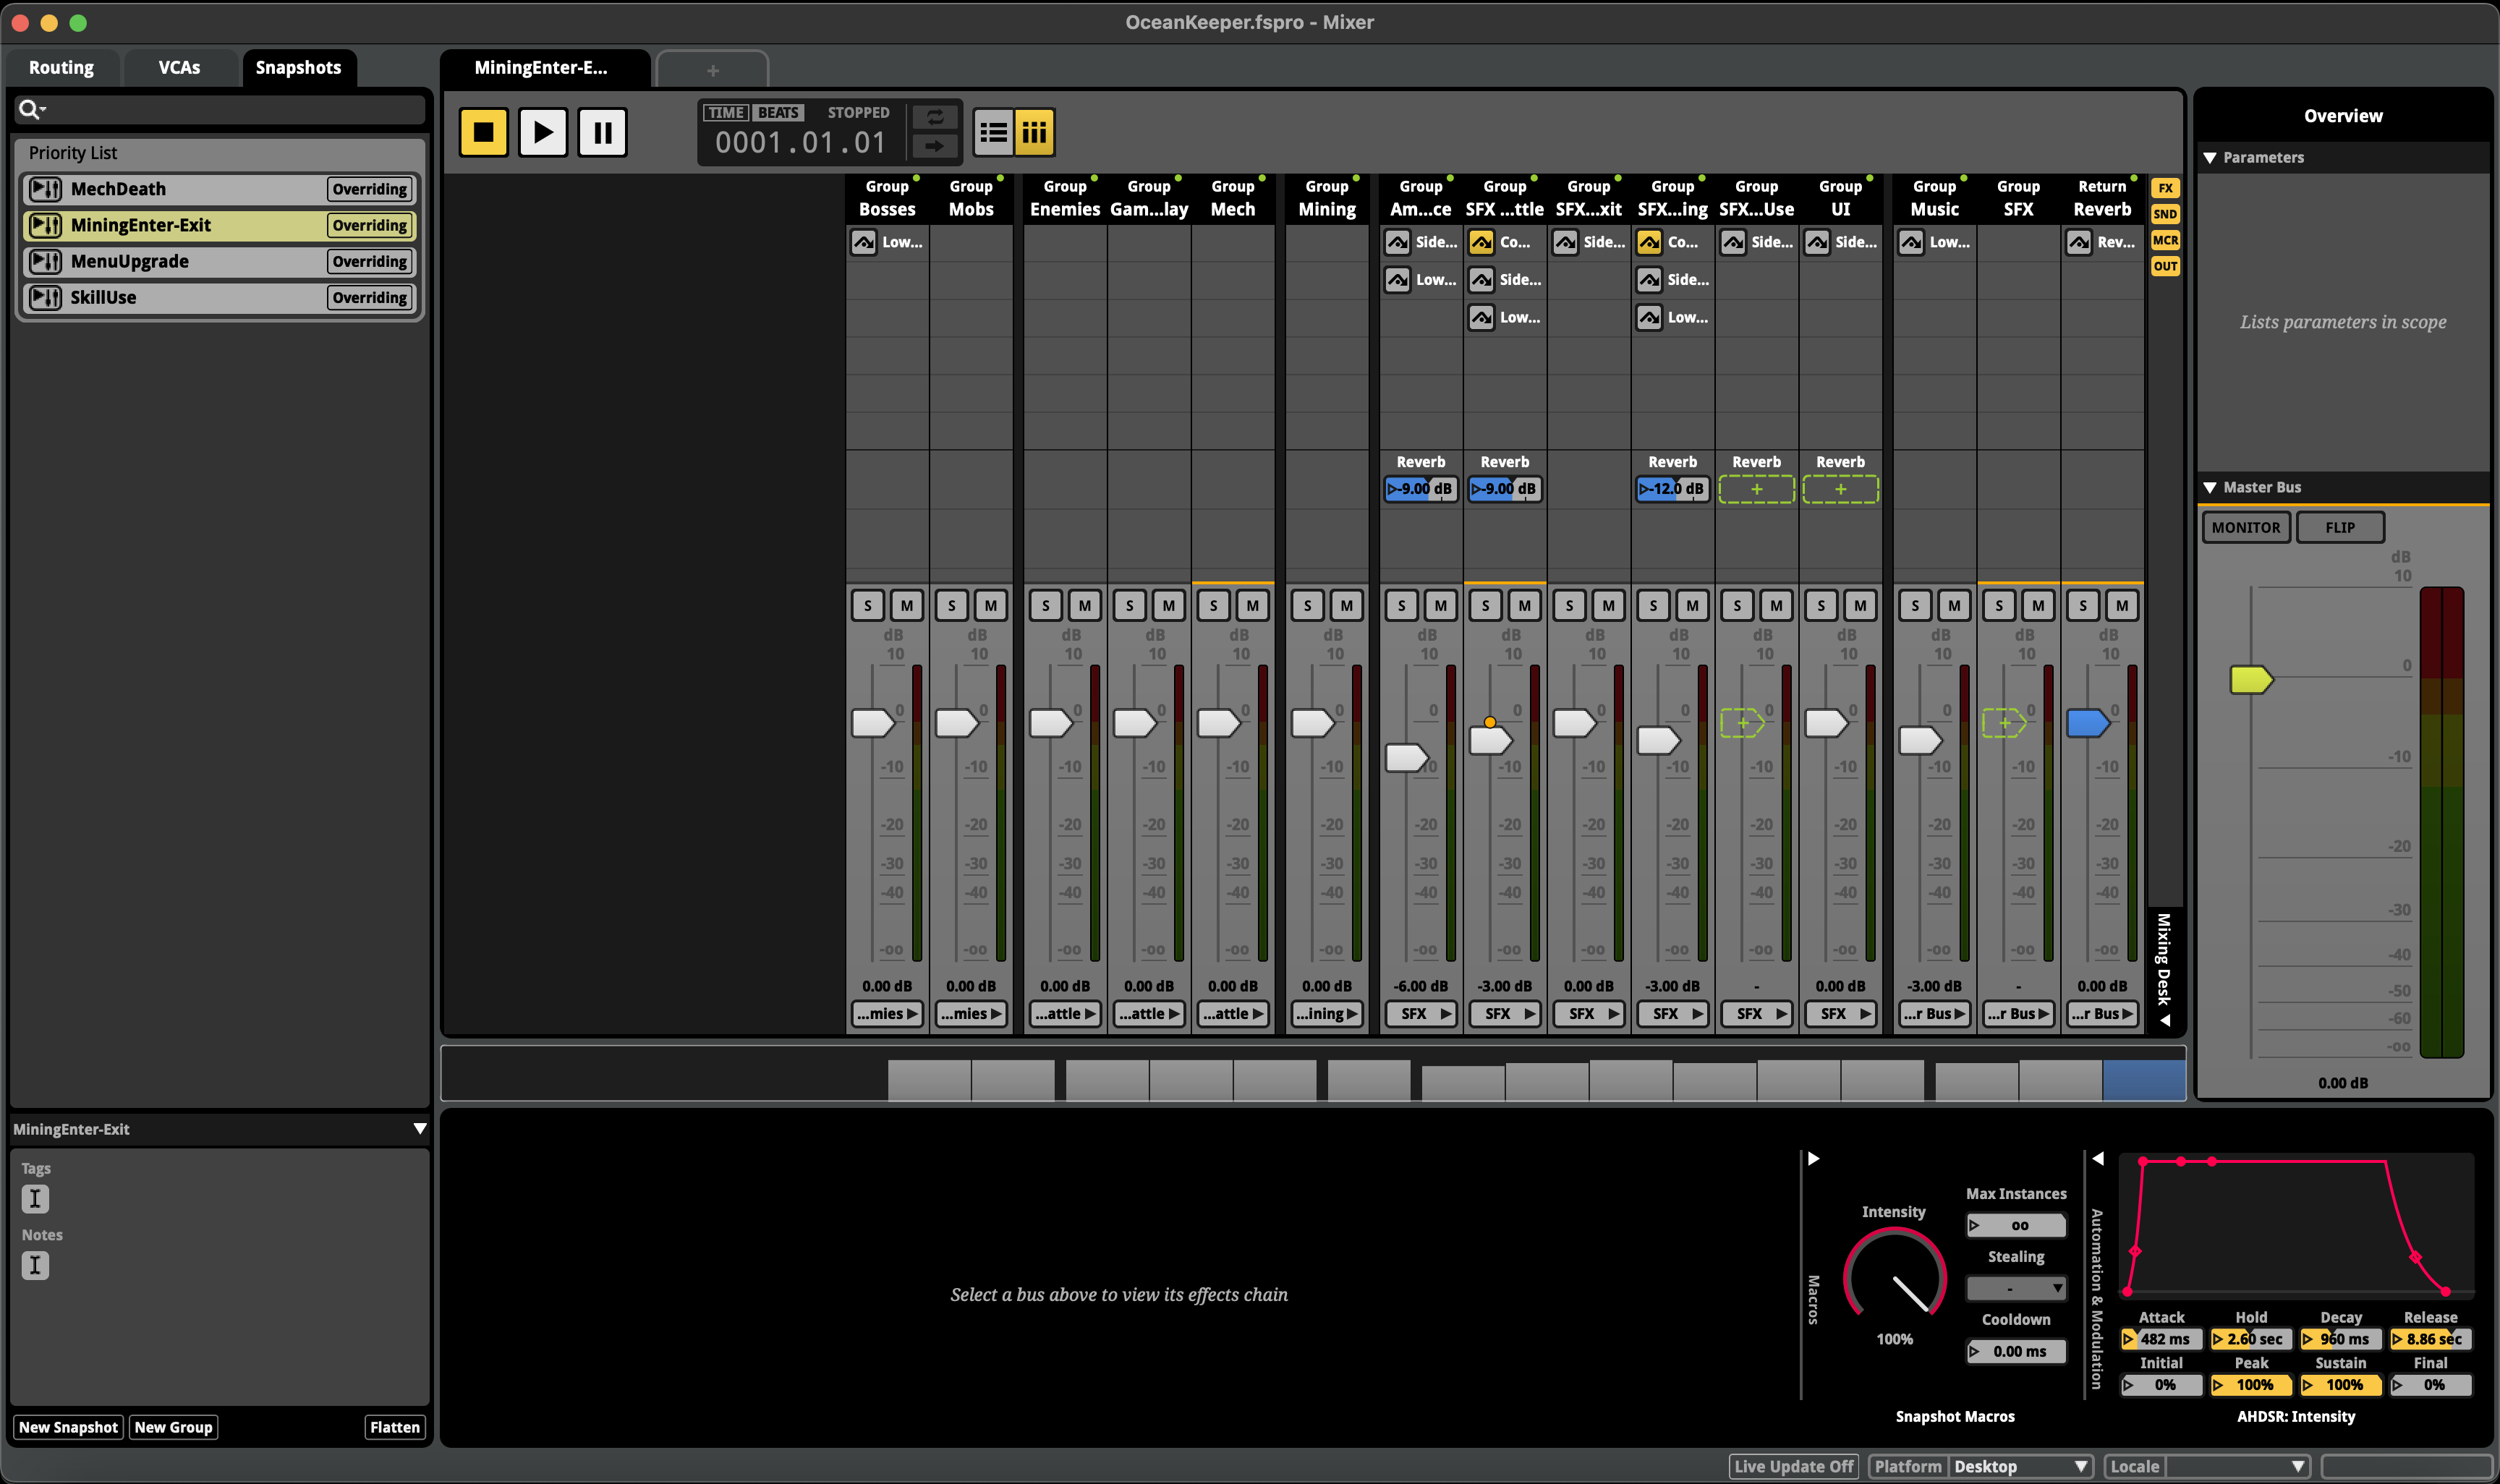Select the MiningEnter-E... editor tab
The height and width of the screenshot is (1484, 2500).
pyautogui.click(x=541, y=68)
